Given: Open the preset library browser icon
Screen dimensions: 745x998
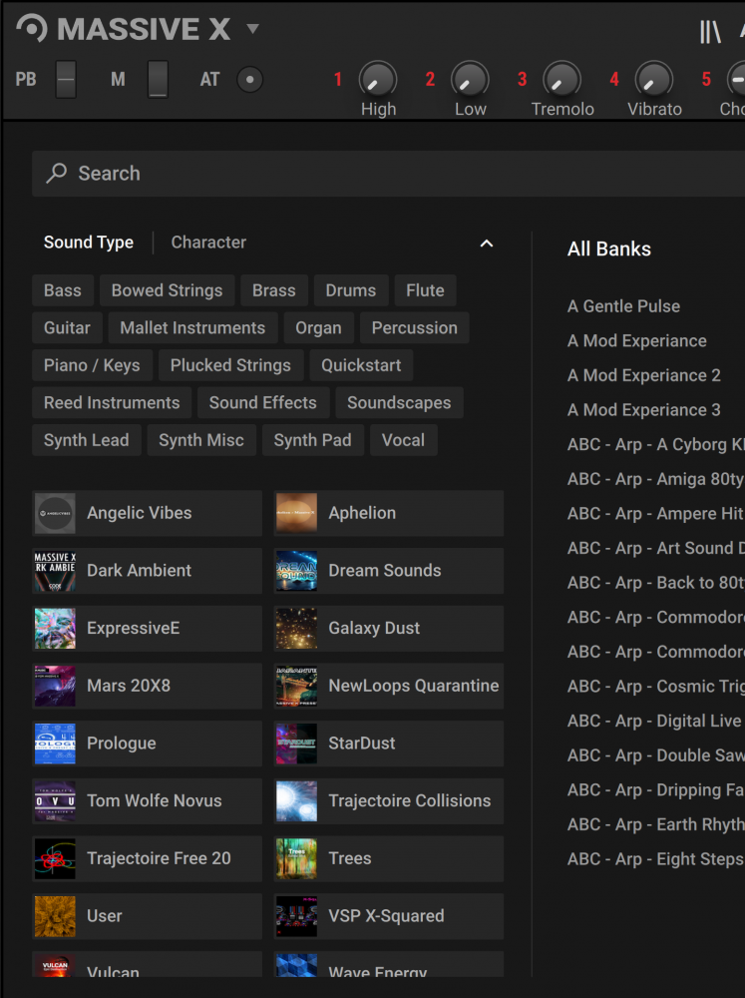Looking at the screenshot, I should (710, 31).
